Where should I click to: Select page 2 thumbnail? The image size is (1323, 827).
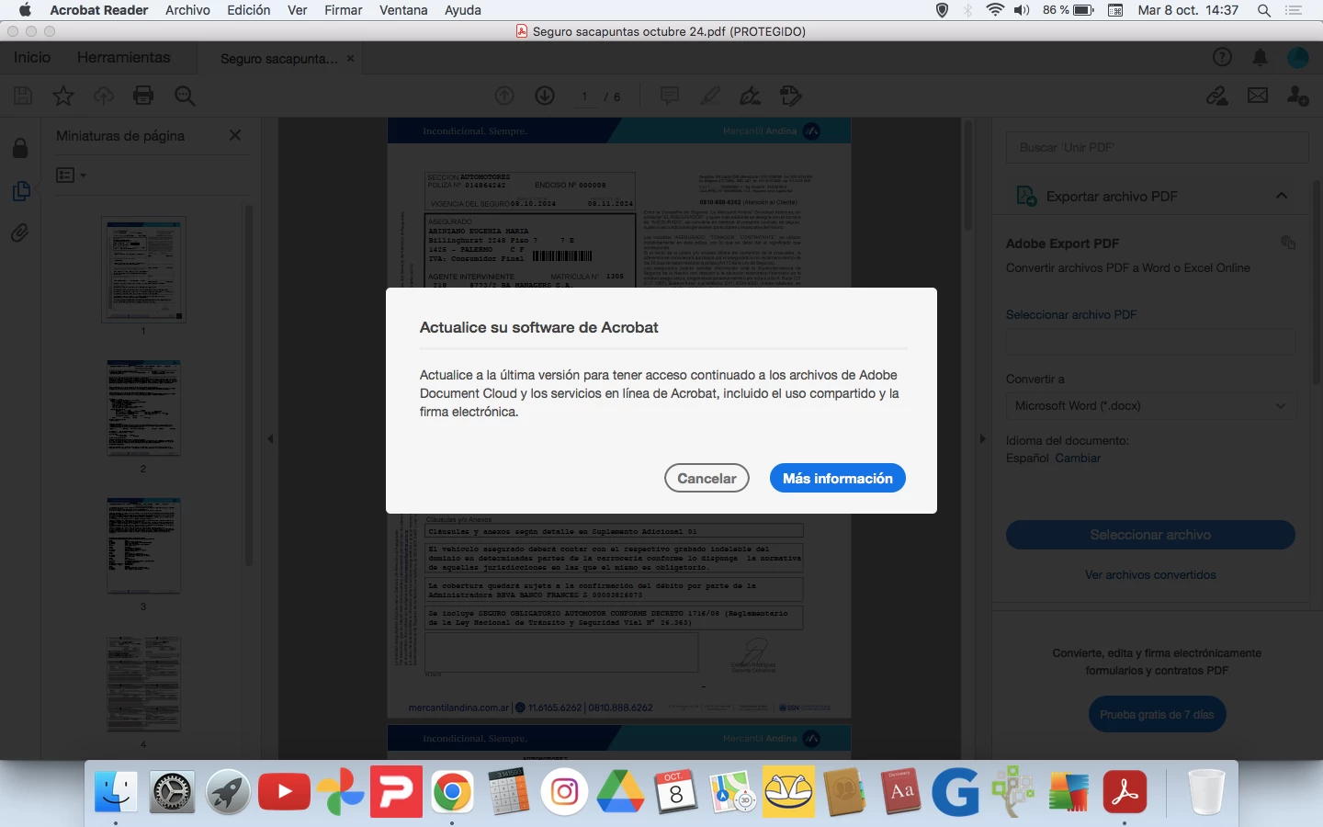143,408
